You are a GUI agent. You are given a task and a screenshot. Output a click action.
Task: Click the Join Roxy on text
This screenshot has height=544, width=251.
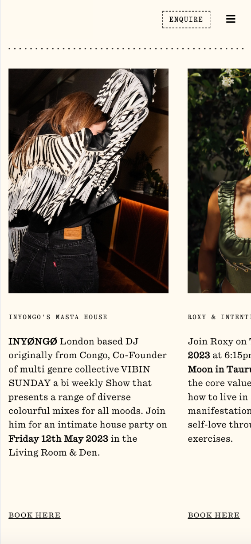point(217,341)
